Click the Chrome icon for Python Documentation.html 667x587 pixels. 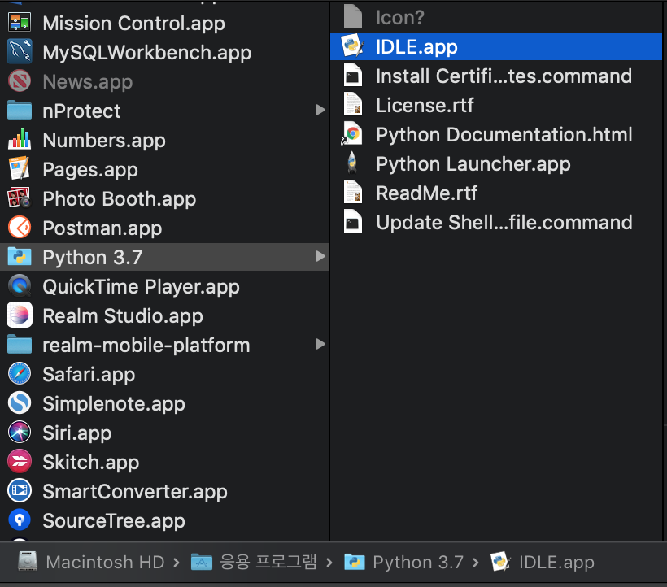(352, 134)
